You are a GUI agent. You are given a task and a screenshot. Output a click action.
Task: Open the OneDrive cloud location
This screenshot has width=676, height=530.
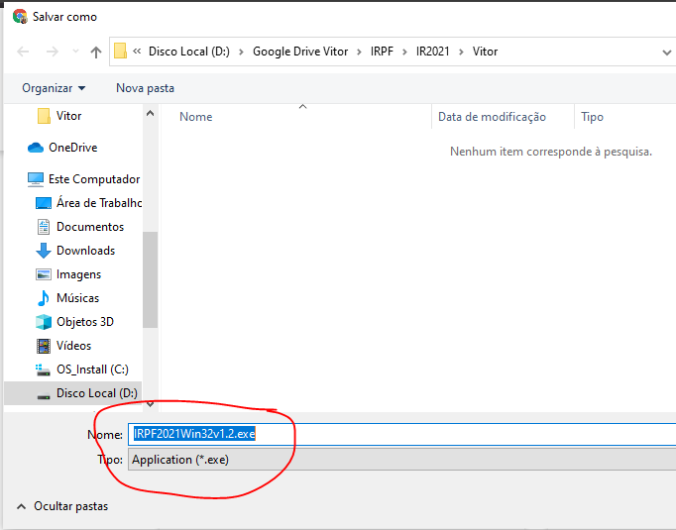[x=72, y=148]
